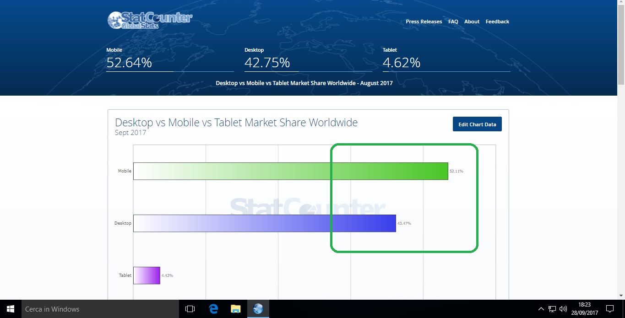
Task: Open the network status tray icon
Action: pos(552,309)
